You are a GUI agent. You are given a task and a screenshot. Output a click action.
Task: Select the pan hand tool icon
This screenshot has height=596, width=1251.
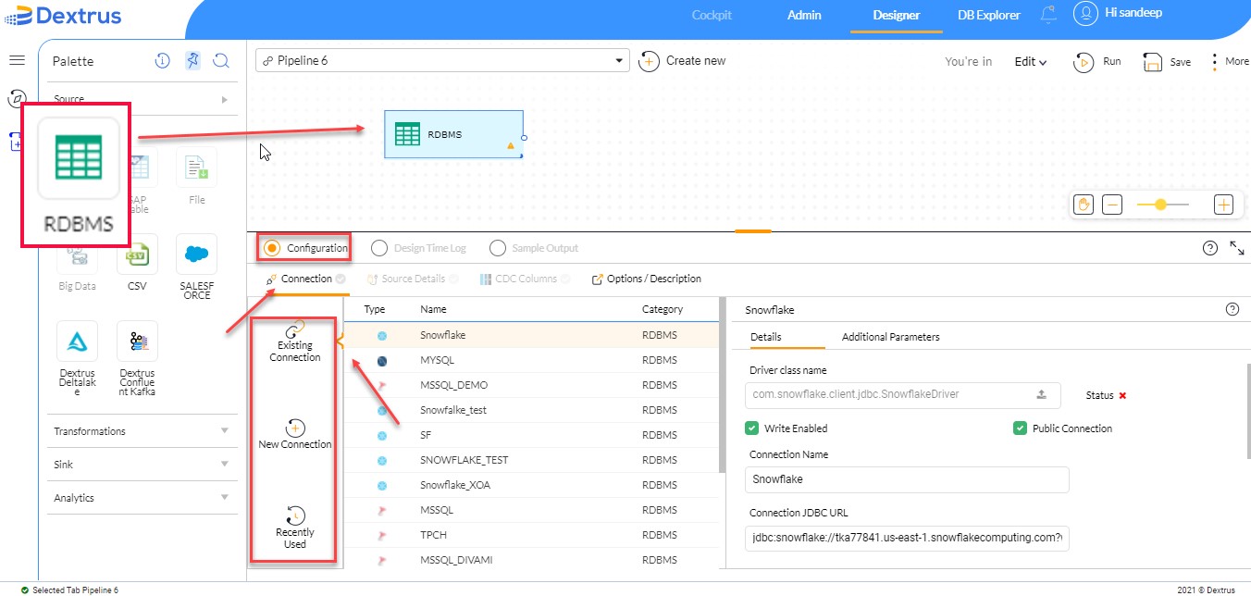pyautogui.click(x=1083, y=205)
